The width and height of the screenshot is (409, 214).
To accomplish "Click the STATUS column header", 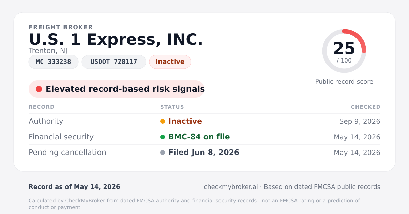I will point(172,107).
